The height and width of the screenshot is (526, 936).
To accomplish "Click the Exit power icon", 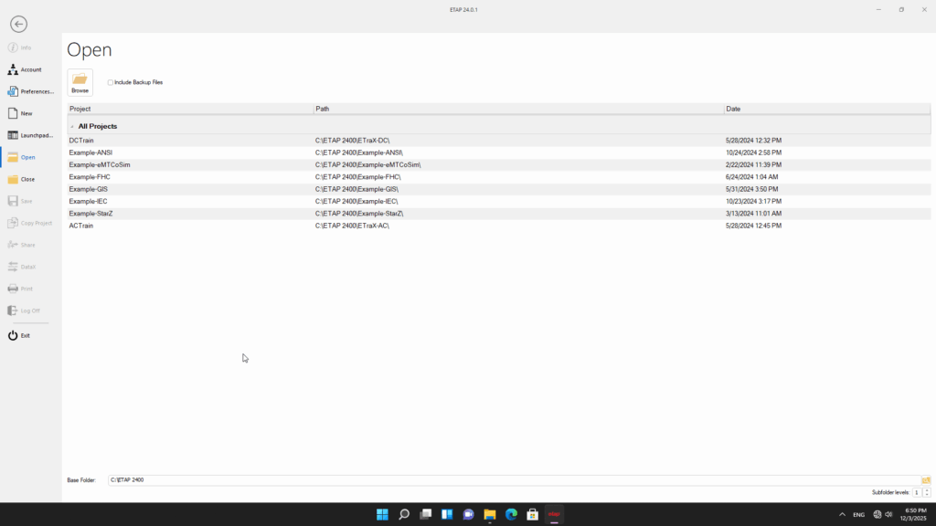I will (x=13, y=335).
